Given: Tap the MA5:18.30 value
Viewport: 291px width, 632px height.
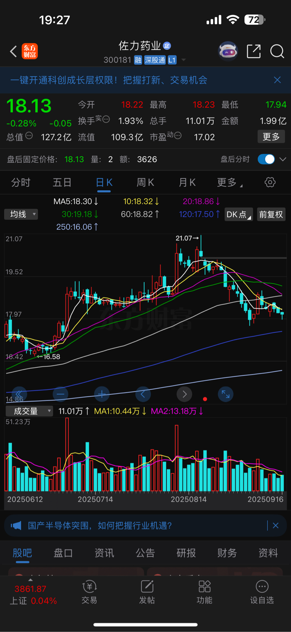Looking at the screenshot, I should coord(76,202).
